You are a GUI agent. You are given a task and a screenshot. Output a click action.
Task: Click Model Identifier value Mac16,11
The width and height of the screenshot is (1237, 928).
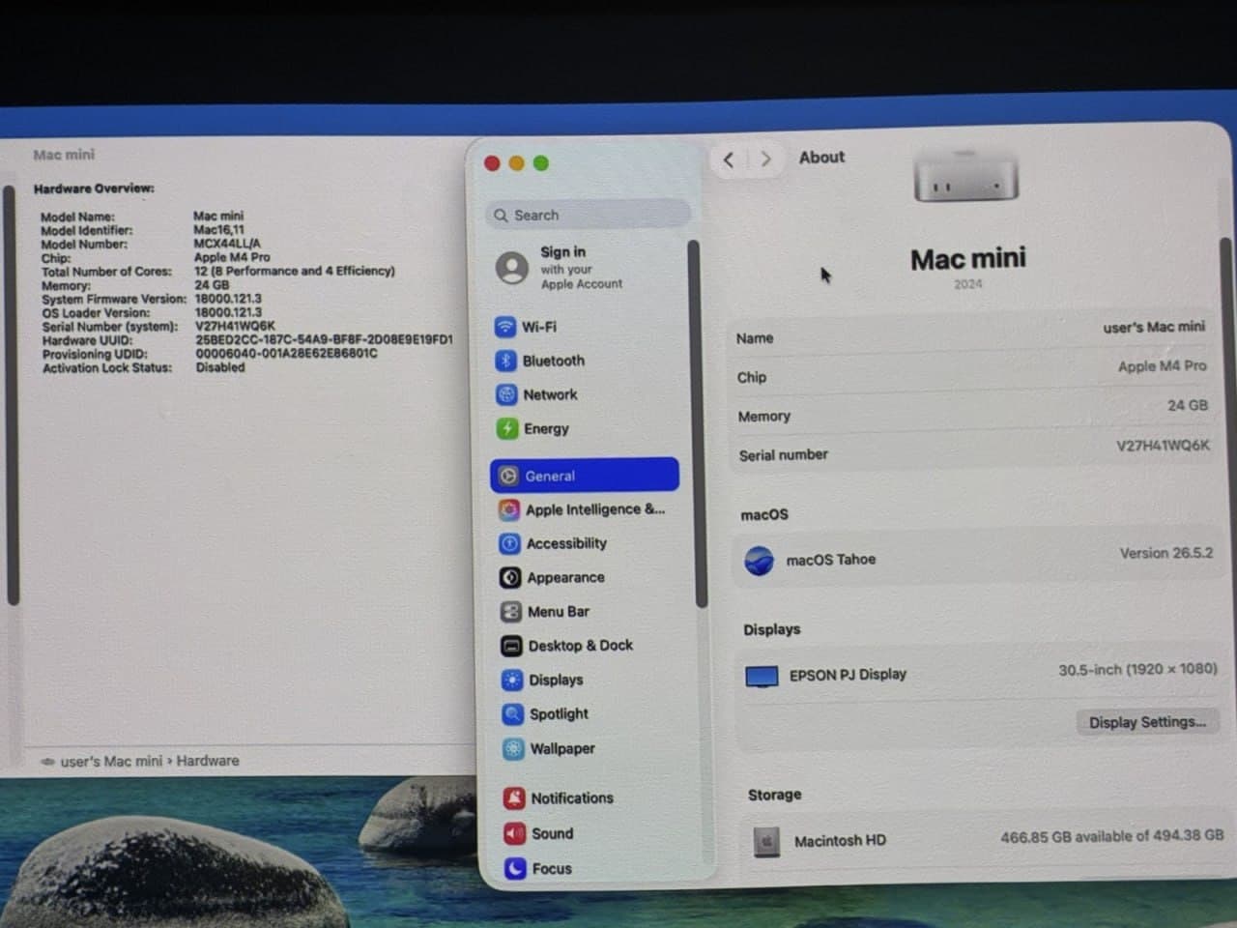[x=218, y=230]
